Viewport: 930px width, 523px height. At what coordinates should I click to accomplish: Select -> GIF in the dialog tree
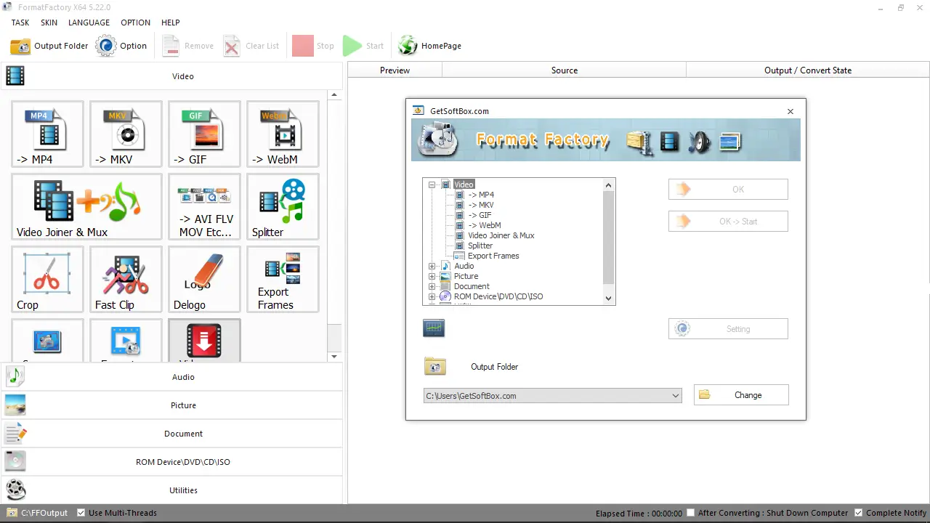tap(480, 215)
